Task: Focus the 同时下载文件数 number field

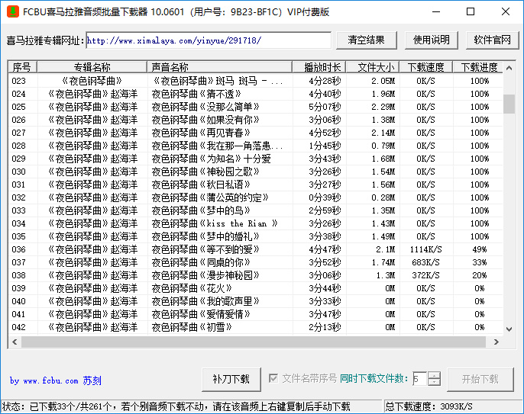Action: click(x=420, y=379)
